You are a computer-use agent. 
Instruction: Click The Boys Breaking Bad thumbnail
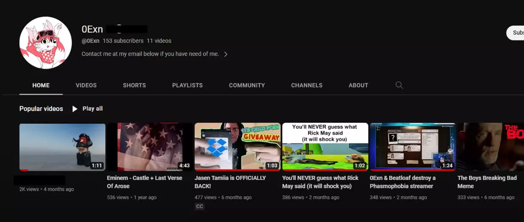[x=491, y=147]
